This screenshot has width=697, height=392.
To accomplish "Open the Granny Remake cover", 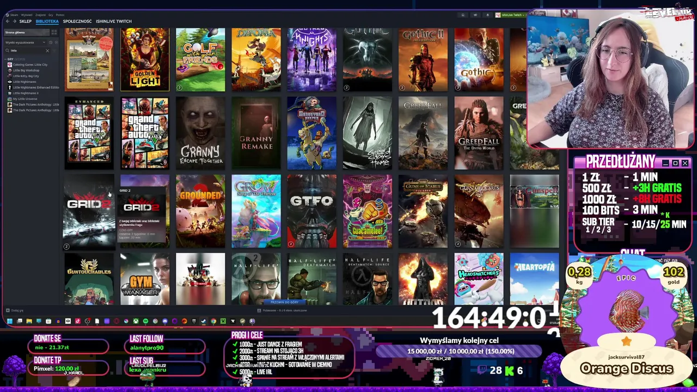I will pos(256,133).
